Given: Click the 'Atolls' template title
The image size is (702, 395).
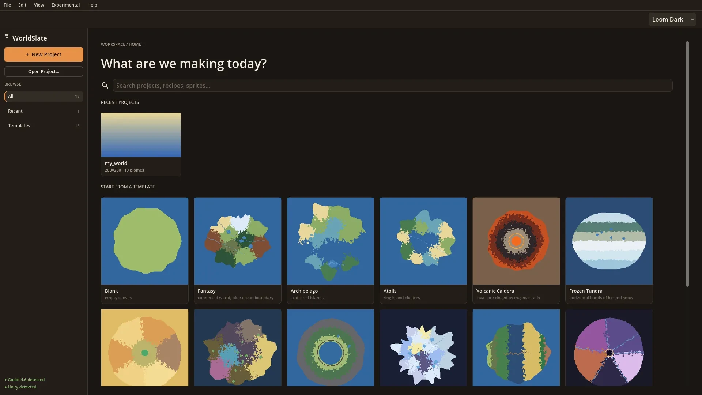Looking at the screenshot, I should pyautogui.click(x=390, y=291).
